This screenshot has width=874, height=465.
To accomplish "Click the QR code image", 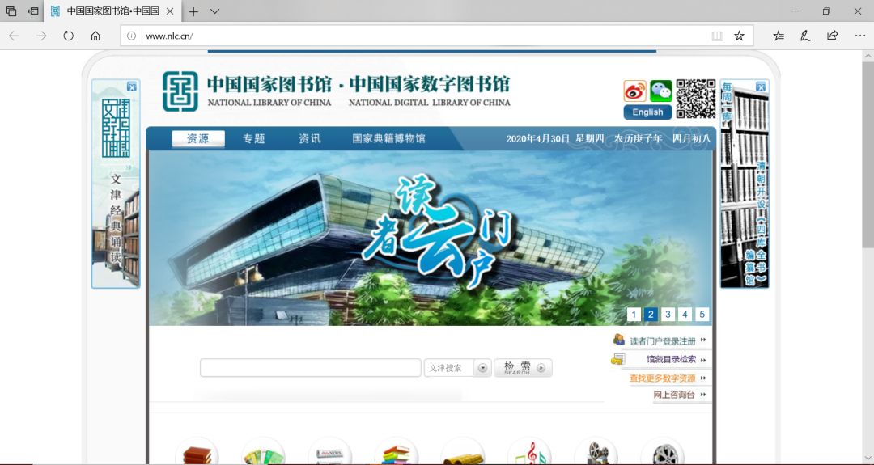I will pyautogui.click(x=696, y=99).
